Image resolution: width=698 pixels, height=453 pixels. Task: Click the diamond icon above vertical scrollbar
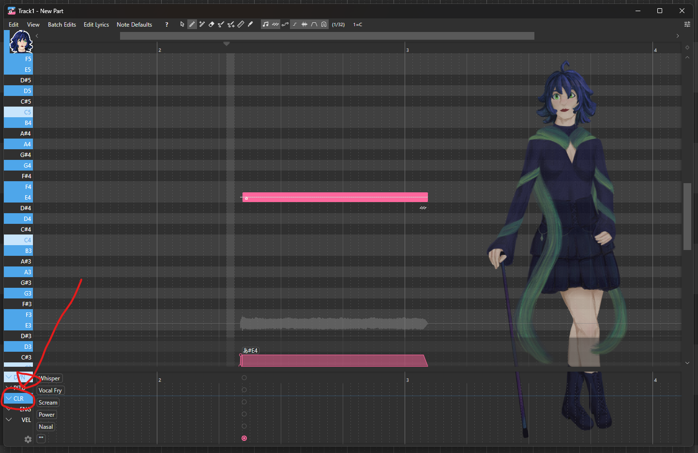point(687,47)
